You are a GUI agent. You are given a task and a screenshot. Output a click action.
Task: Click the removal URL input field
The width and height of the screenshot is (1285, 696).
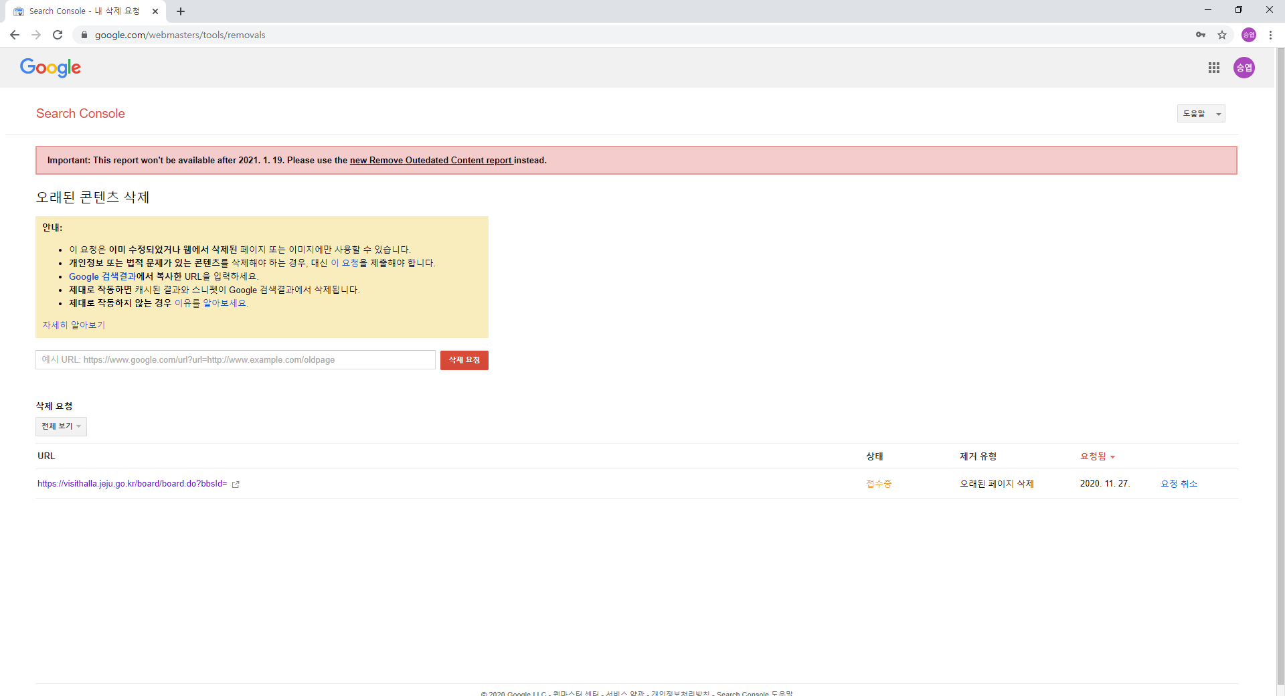236,360
